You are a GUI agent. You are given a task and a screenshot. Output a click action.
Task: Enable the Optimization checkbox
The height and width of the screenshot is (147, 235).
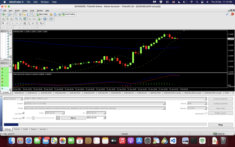pyautogui.click(x=206, y=113)
